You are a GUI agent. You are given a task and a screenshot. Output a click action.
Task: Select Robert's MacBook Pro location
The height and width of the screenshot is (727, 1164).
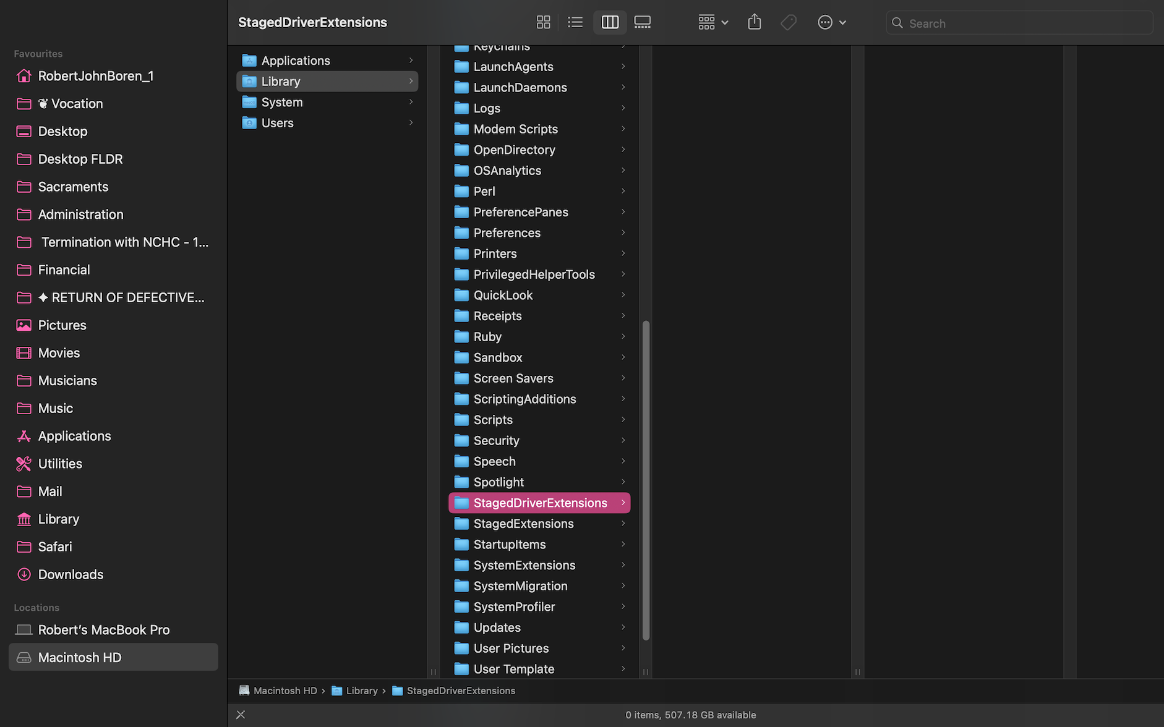[x=113, y=630]
